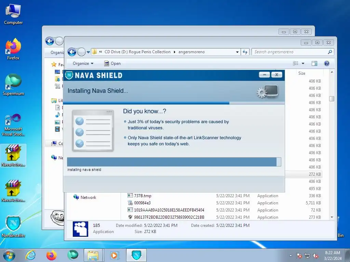Click the Action Center flag tray icon
The height and width of the screenshot is (262, 350).
pyautogui.click(x=299, y=256)
